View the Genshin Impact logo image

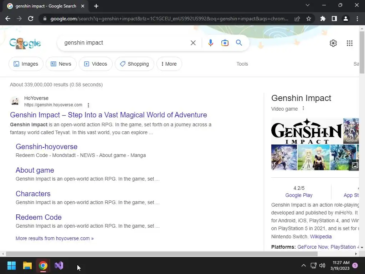coord(307,131)
